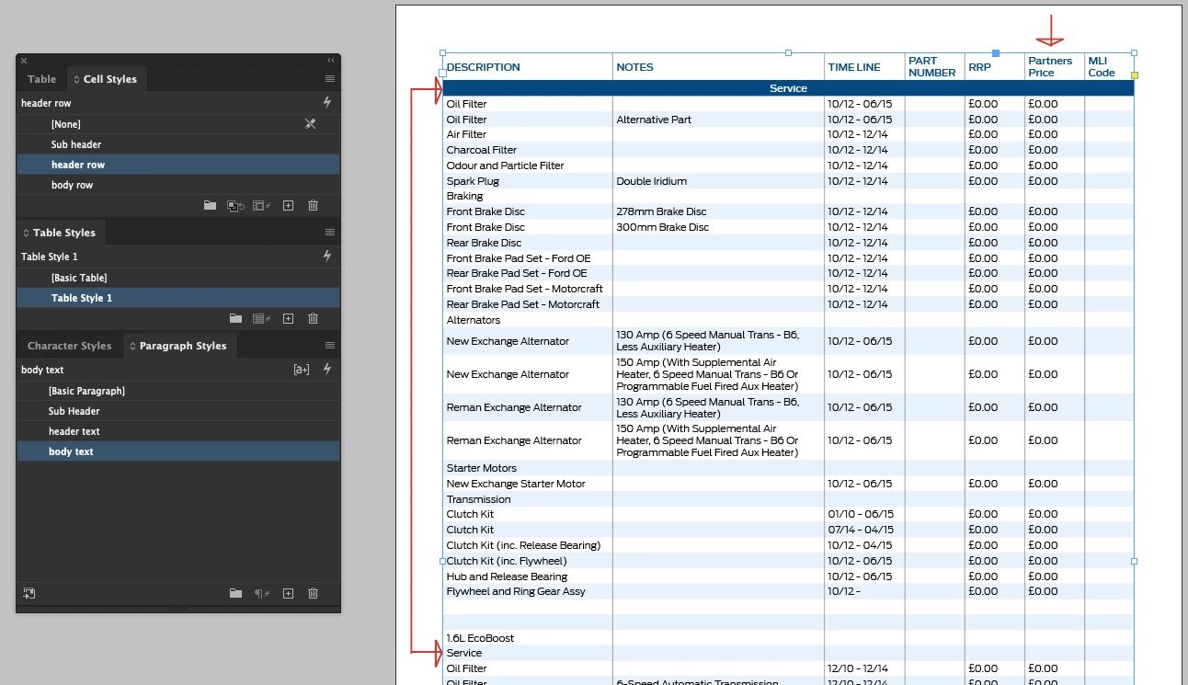Viewport: 1188px width, 685px height.
Task: Create a new paragraph style
Action: tap(288, 594)
